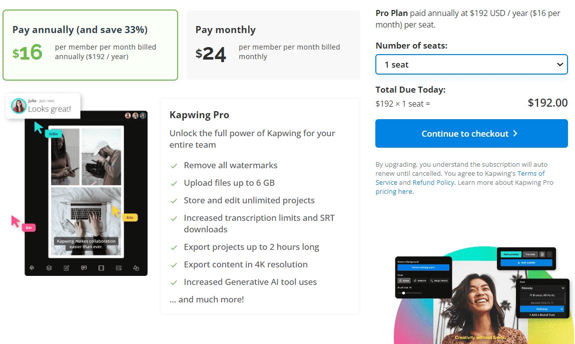Open Browse All Fonts

pos(542,295)
